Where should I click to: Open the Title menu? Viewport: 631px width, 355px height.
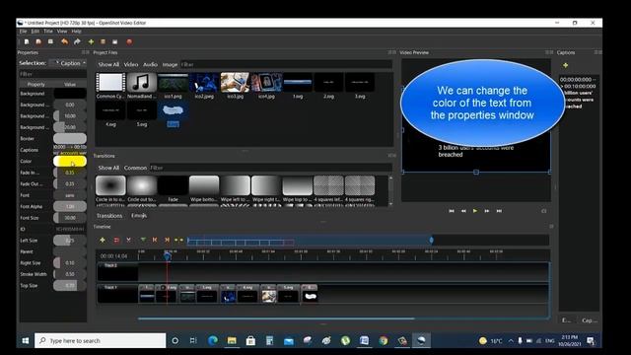(x=48, y=31)
